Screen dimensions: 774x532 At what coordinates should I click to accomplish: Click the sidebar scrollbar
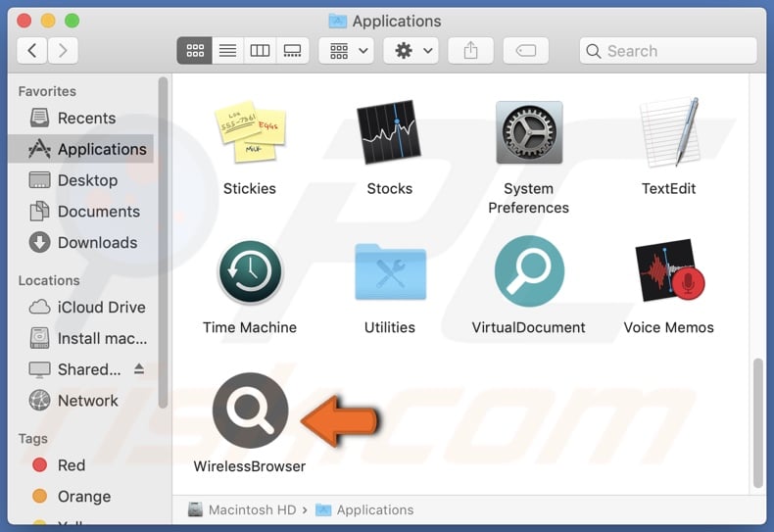163,242
